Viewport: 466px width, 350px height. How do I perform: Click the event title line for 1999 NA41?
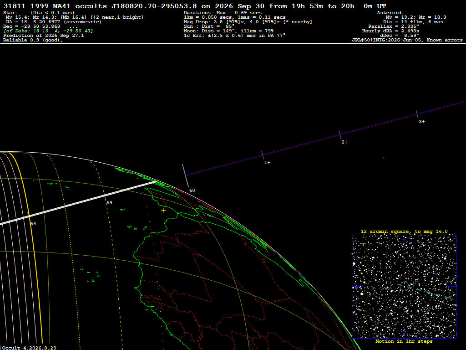pos(195,6)
